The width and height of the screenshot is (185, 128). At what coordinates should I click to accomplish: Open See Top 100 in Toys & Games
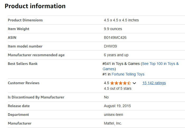coord(160,64)
